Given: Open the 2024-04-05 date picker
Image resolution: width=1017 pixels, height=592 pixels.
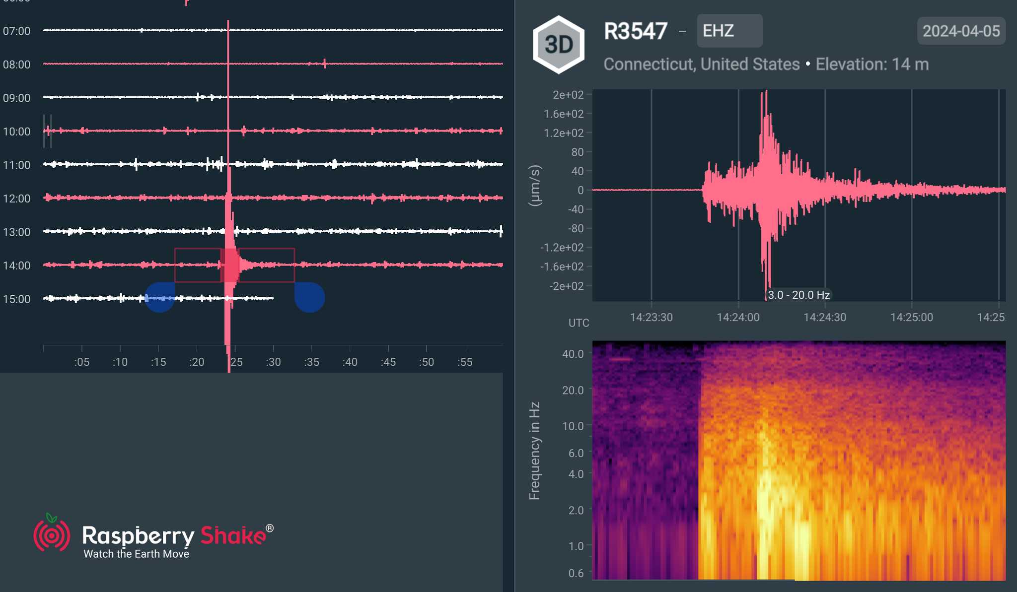Looking at the screenshot, I should coord(961,31).
